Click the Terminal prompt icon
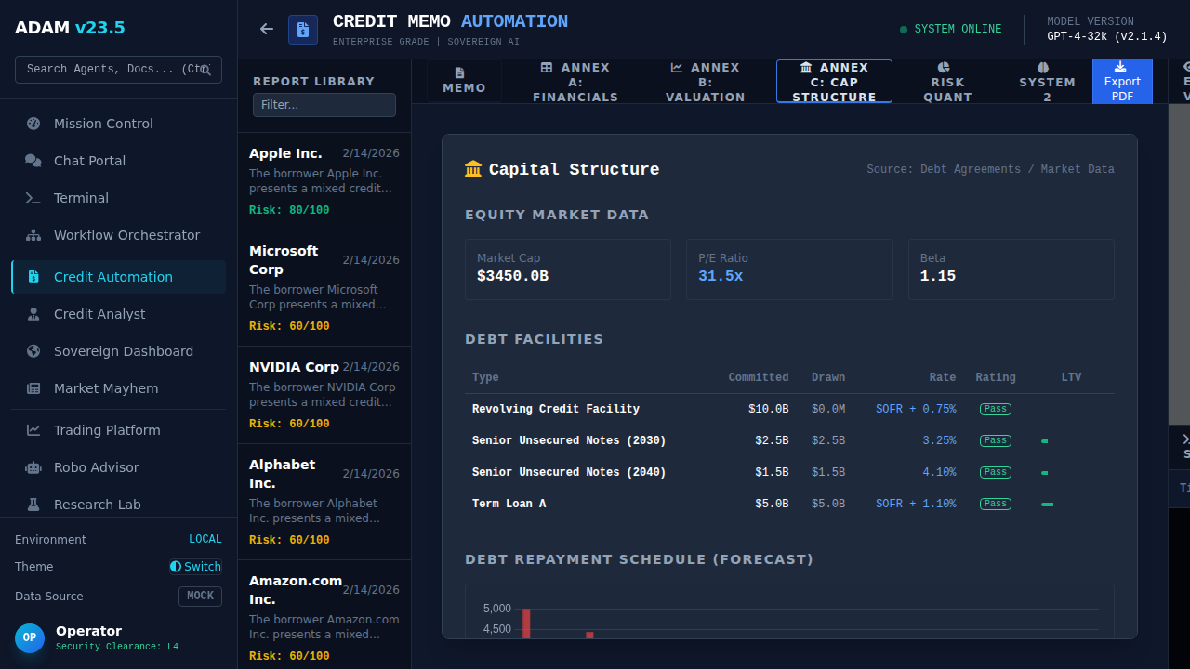The width and height of the screenshot is (1190, 669). (33, 198)
